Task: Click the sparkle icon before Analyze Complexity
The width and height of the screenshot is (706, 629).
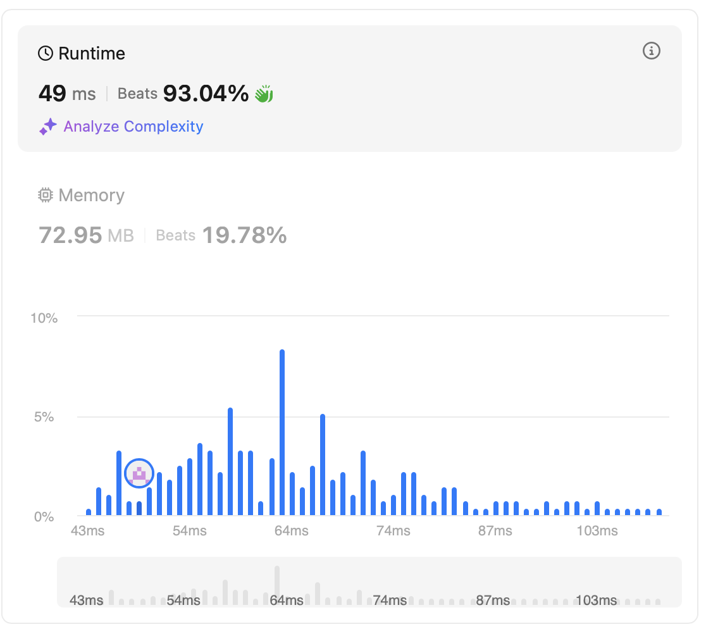Action: [x=48, y=127]
